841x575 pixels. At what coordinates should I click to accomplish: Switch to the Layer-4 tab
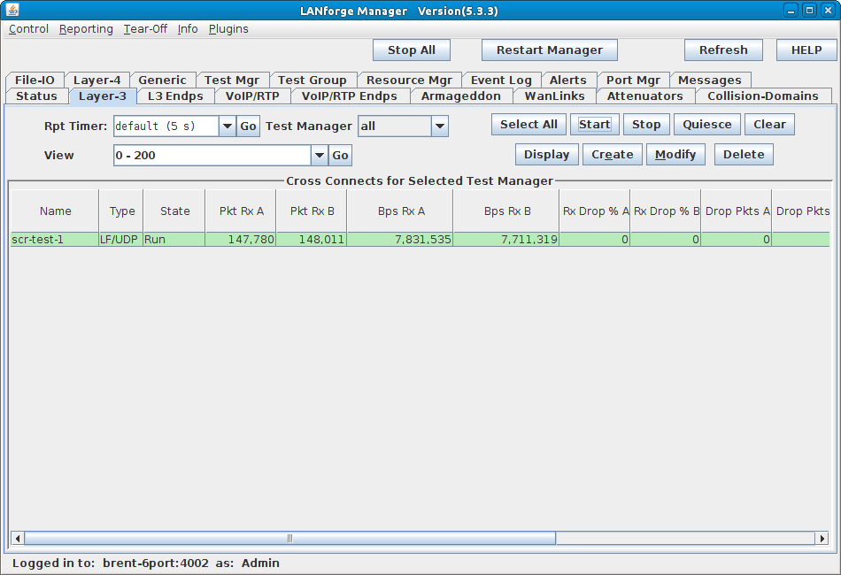[x=97, y=80]
